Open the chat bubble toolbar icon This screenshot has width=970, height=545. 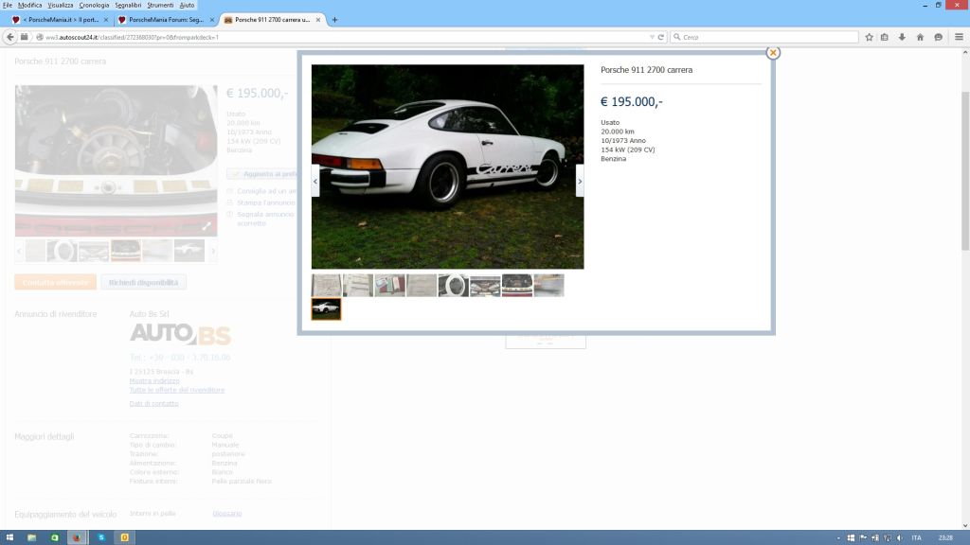click(939, 37)
